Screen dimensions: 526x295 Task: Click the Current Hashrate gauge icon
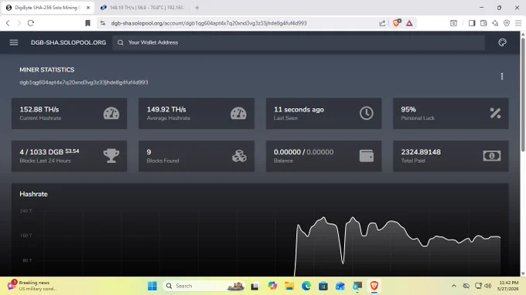tap(111, 114)
